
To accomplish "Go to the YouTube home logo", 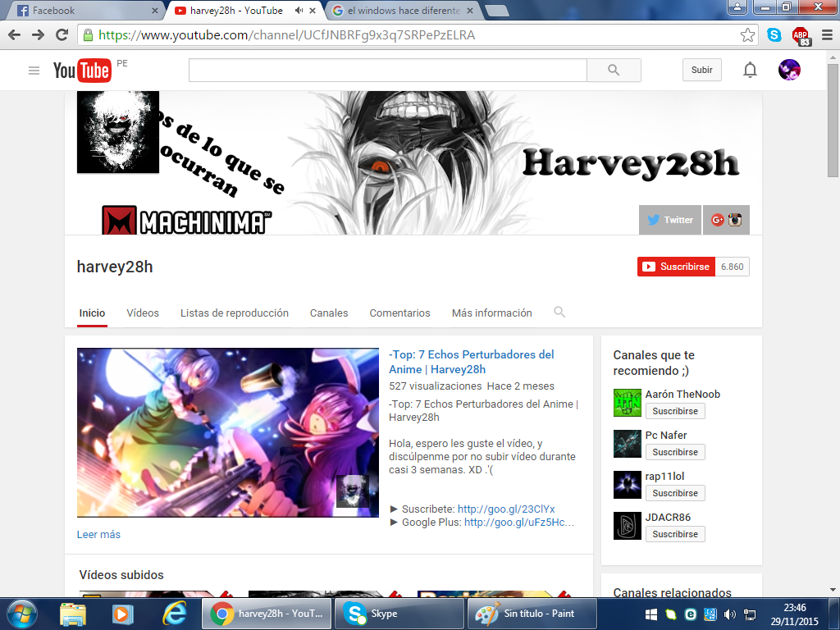I will pyautogui.click(x=82, y=71).
